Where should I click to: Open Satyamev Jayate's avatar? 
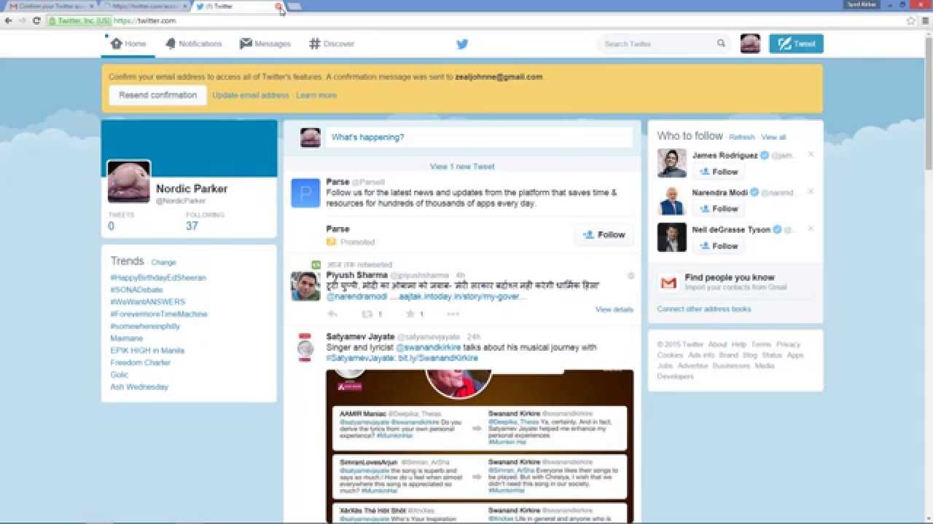click(x=305, y=347)
